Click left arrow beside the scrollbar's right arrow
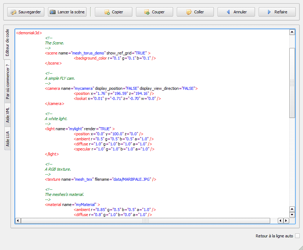 click(x=281, y=221)
